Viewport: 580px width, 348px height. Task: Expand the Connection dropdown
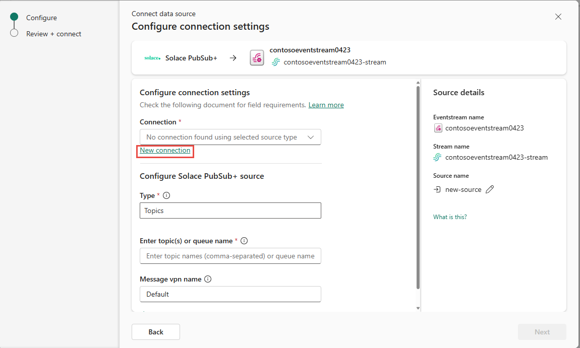(x=230, y=137)
